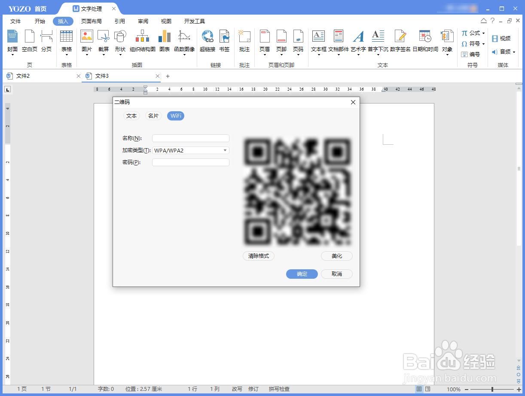
Task: Open the header (页眉) tool
Action: click(x=265, y=42)
